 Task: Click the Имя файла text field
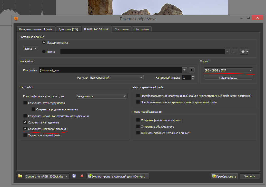pyautogui.click(x=110, y=70)
